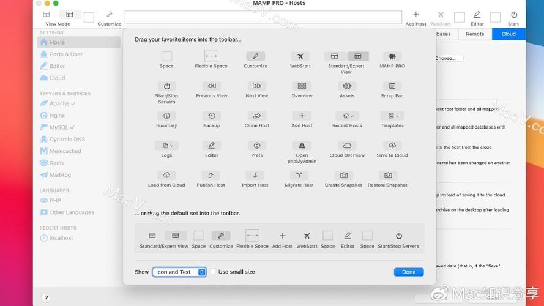
Task: Switch to Expert view in the toolbar View Mode
Action: coord(69,15)
